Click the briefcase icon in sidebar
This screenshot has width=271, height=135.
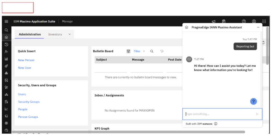point(6,130)
